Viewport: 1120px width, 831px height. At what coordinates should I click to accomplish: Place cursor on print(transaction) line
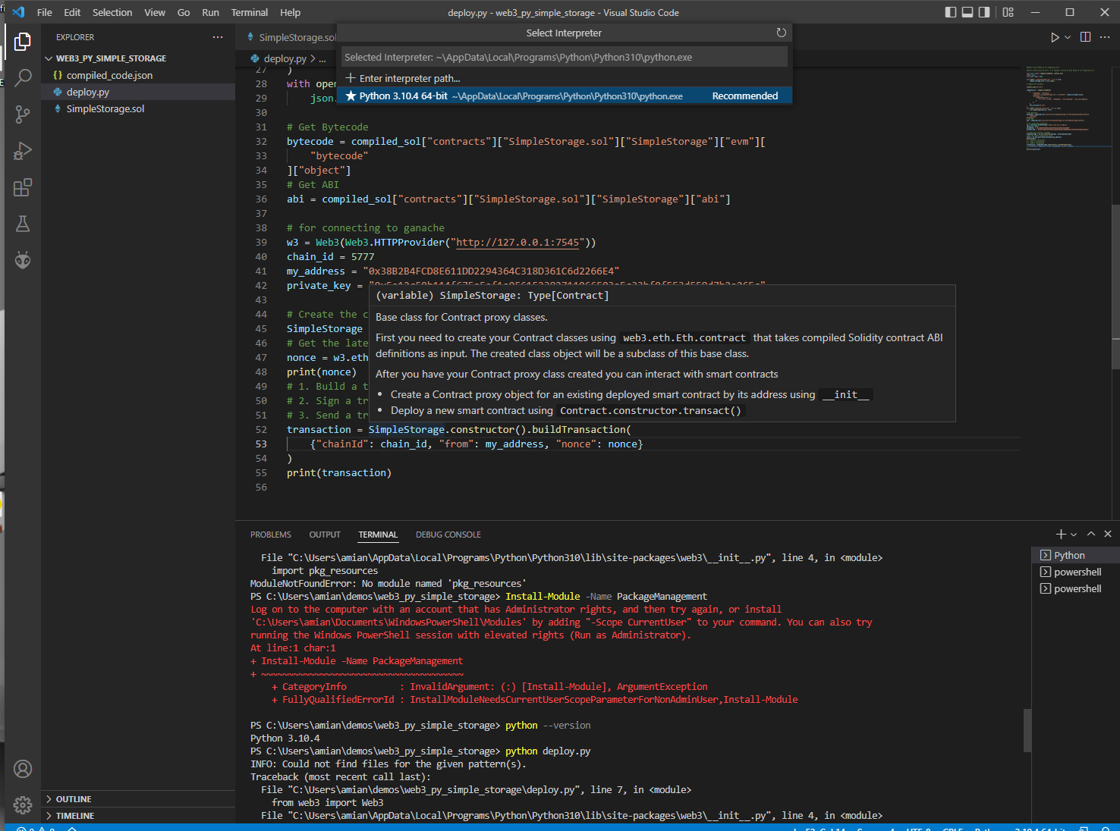pos(338,473)
